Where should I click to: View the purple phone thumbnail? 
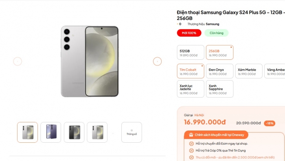click(51, 132)
